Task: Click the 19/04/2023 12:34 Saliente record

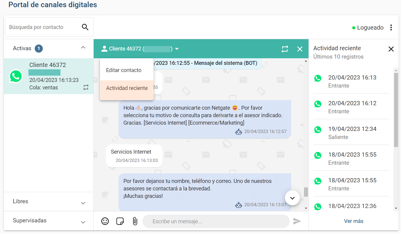Action: [x=351, y=133]
